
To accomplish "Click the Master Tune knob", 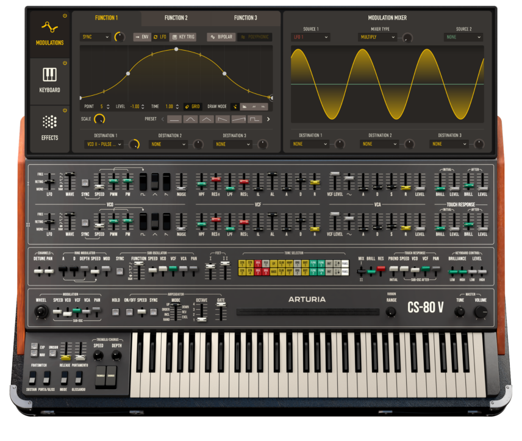I will pyautogui.click(x=460, y=312).
